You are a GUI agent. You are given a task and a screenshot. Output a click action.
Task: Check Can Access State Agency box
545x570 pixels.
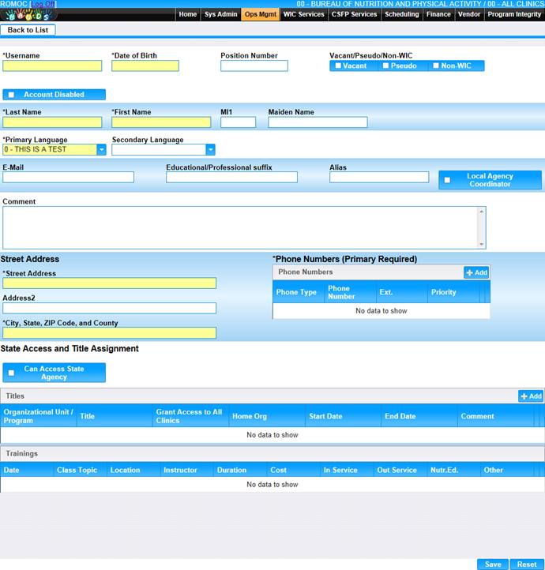coord(11,373)
